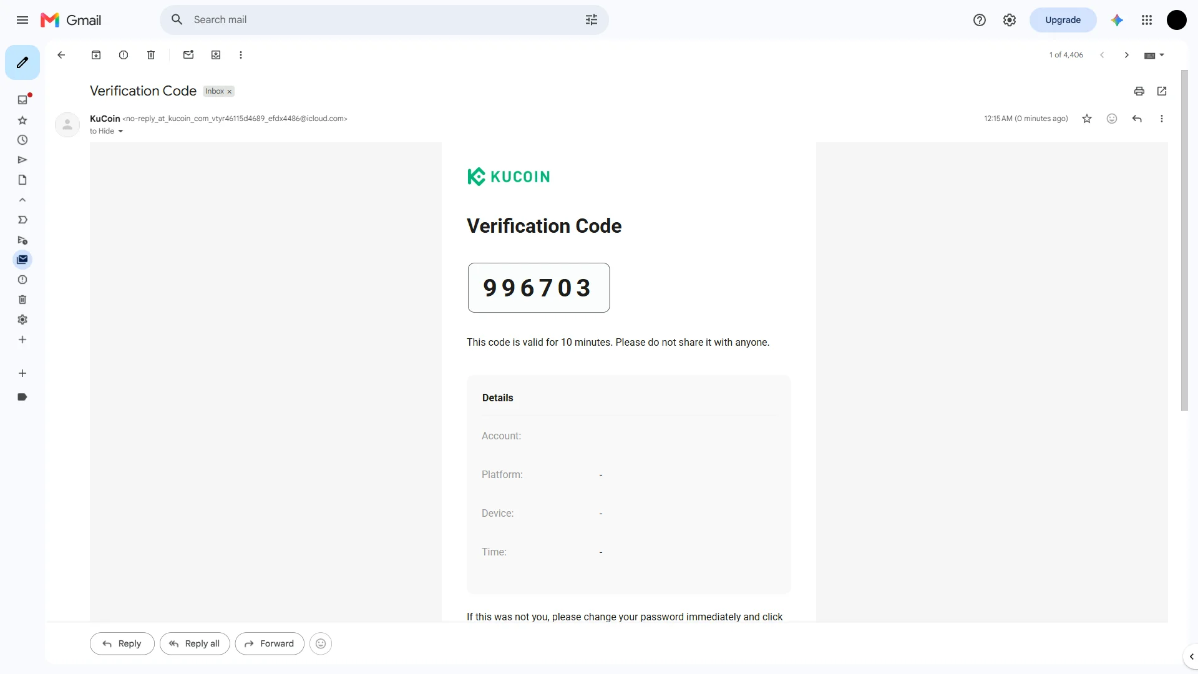Open Trash in sidebar

(22, 300)
